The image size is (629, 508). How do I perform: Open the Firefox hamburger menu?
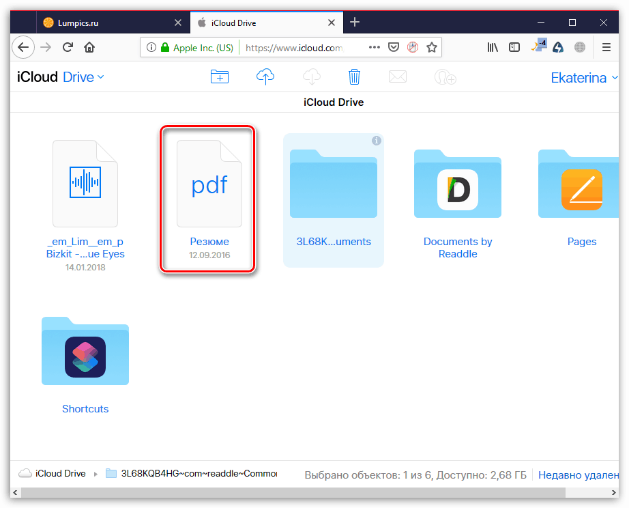606,46
